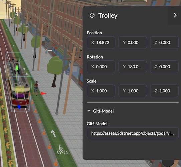Collapse the panel with the right chevron

coord(175,15)
